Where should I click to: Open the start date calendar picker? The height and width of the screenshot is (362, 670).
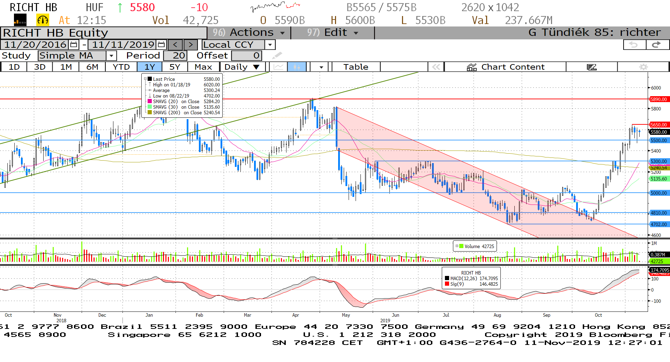tap(74, 45)
